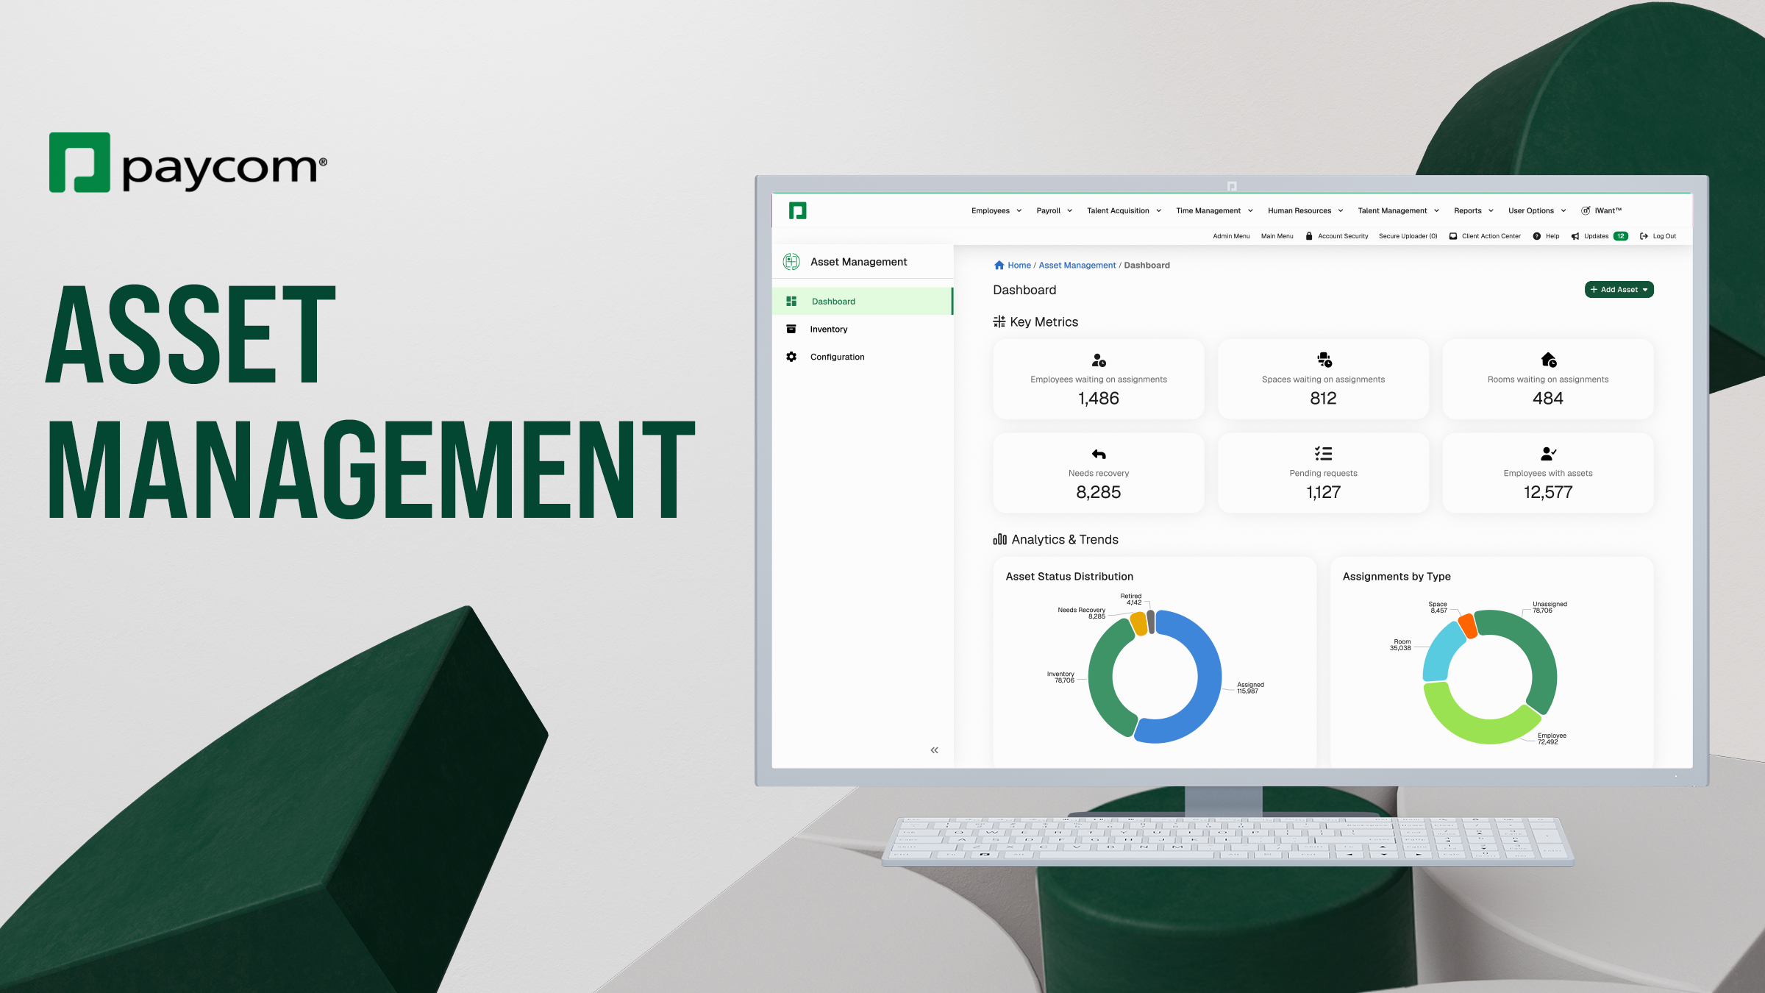Click the Employees with assets value 12,577
Image resolution: width=1765 pixels, height=993 pixels.
[1548, 492]
